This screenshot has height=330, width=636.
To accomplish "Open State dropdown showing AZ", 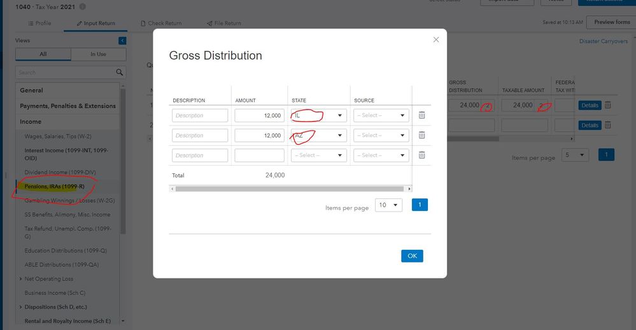I will 318,135.
